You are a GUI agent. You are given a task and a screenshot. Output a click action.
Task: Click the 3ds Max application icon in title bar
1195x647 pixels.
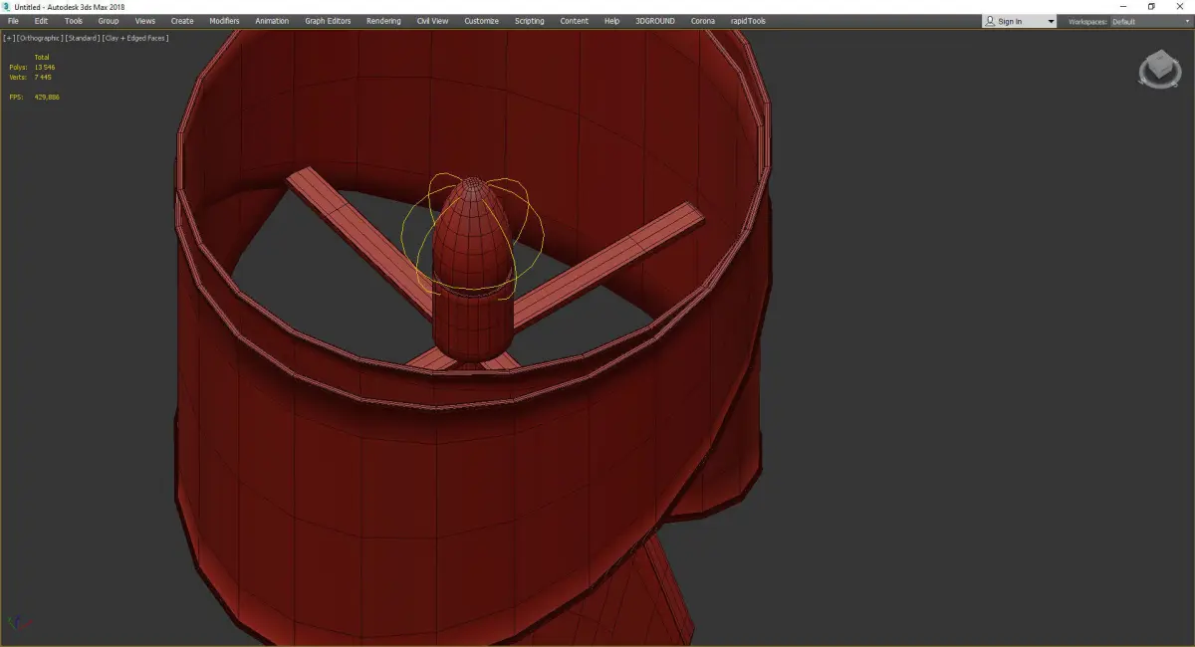tap(7, 6)
